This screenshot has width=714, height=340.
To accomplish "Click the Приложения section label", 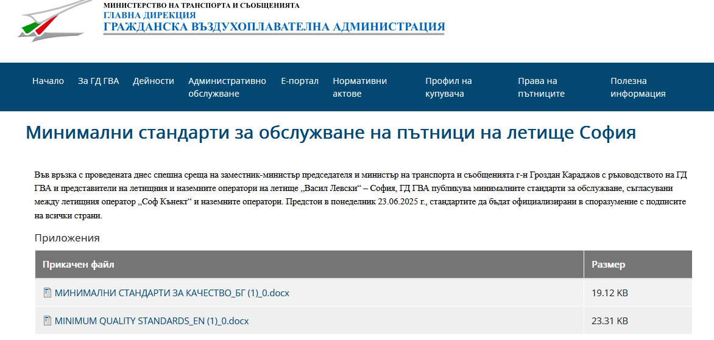I will point(67,238).
